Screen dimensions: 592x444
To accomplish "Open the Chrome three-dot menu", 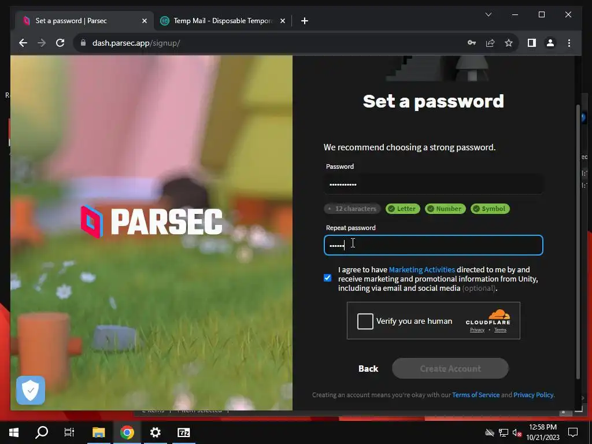I will coord(569,43).
